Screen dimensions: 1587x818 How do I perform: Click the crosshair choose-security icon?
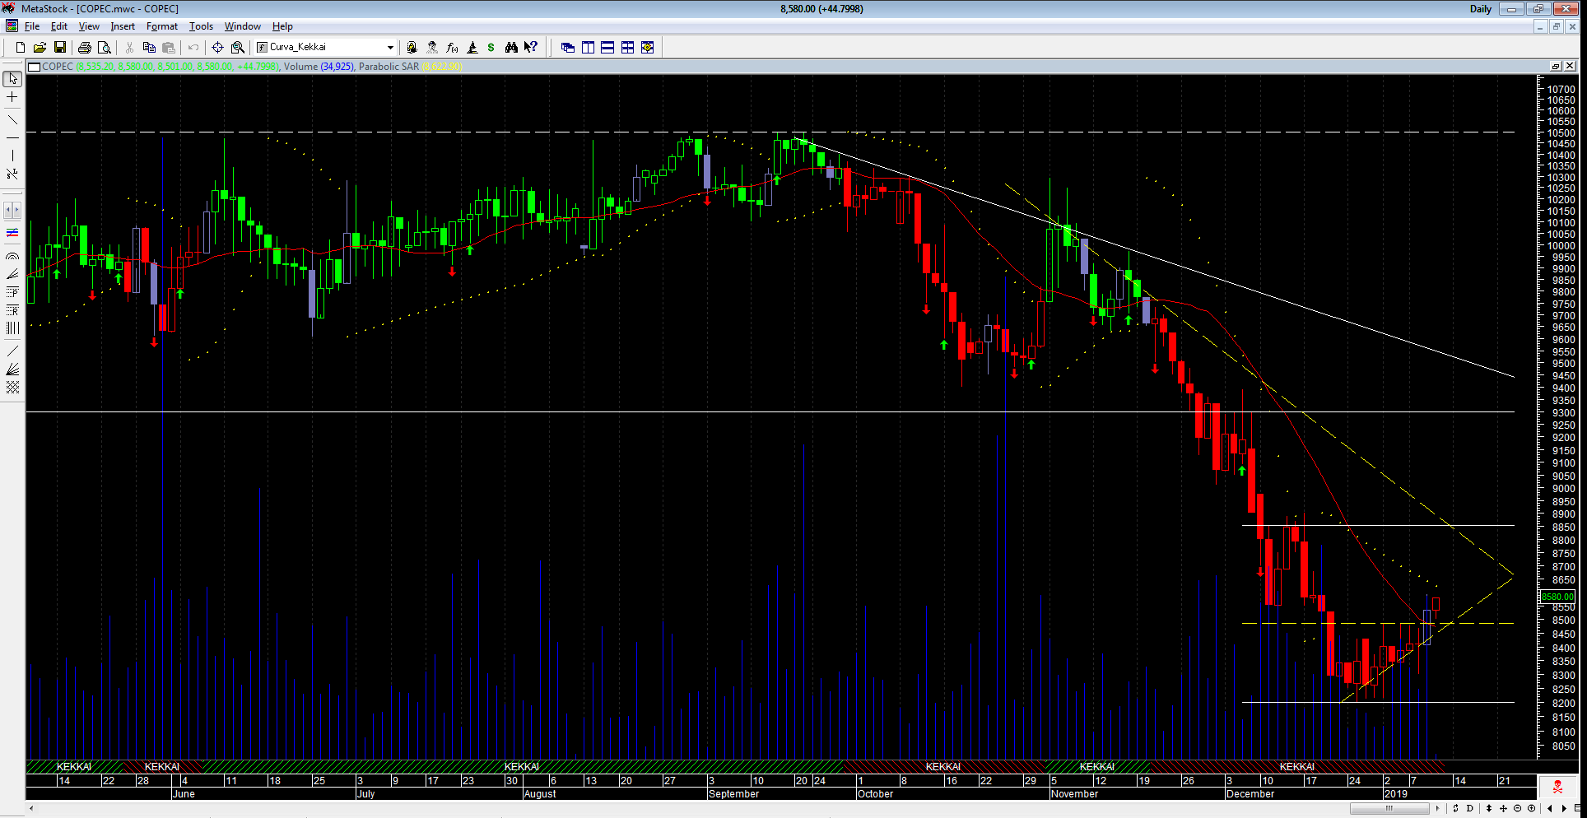tap(217, 48)
